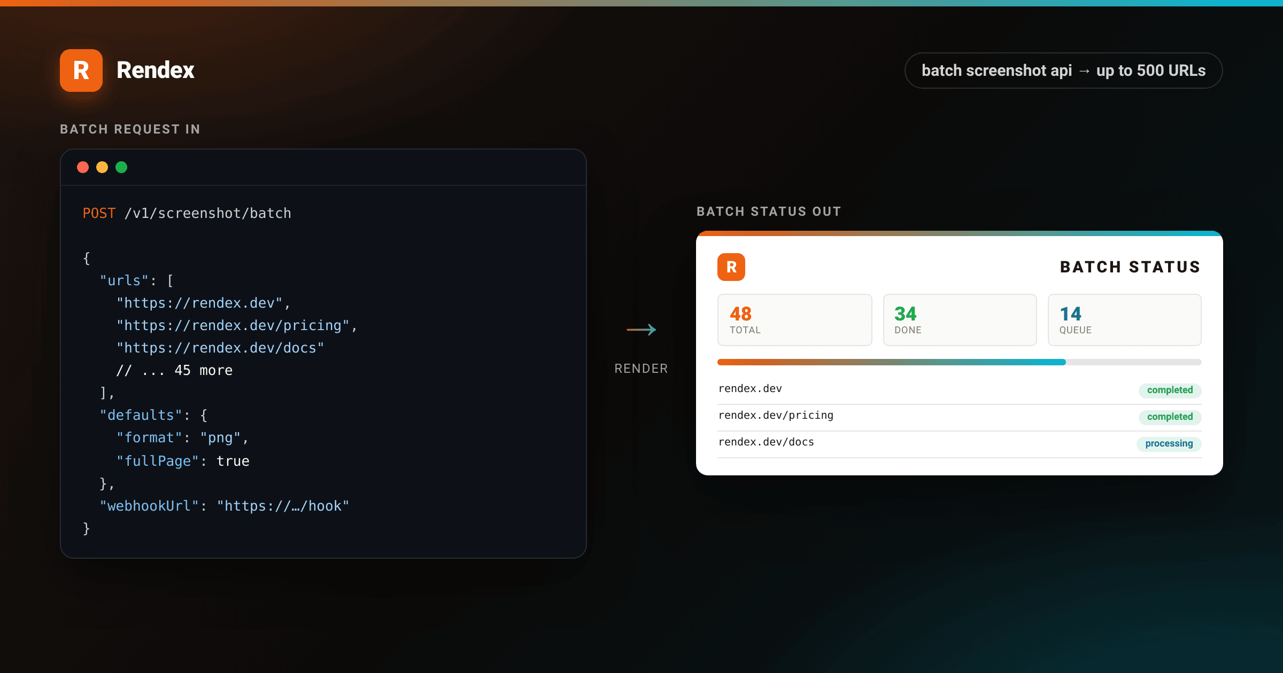Click the RENDER label
The image size is (1283, 673).
click(x=641, y=369)
